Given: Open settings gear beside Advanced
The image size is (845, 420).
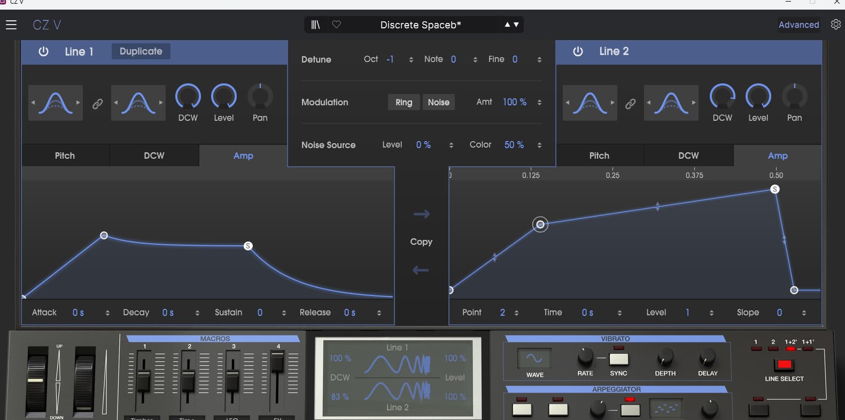Looking at the screenshot, I should (836, 25).
